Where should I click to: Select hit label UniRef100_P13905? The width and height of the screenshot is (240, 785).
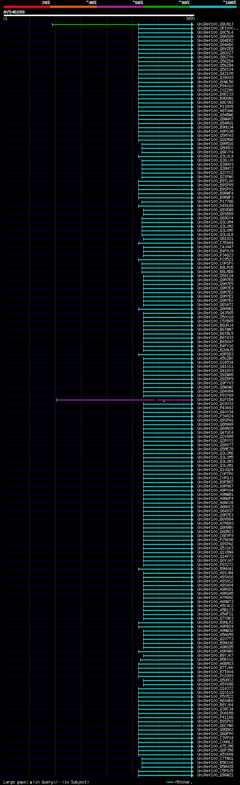click(x=215, y=107)
